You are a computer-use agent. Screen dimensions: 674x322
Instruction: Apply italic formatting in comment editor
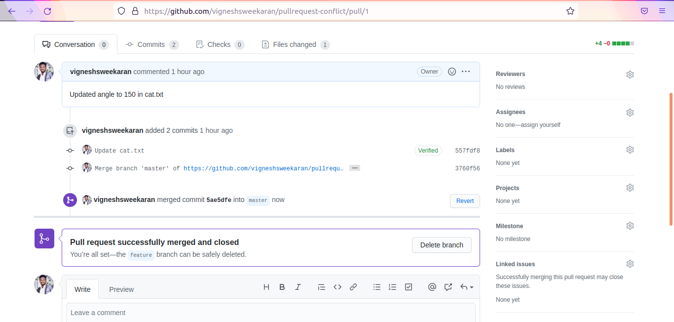coord(298,287)
